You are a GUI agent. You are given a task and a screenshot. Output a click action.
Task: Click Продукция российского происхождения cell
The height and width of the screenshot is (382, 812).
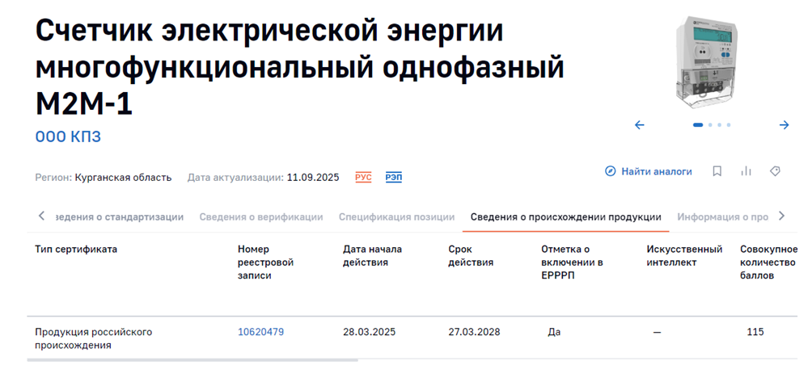93,338
